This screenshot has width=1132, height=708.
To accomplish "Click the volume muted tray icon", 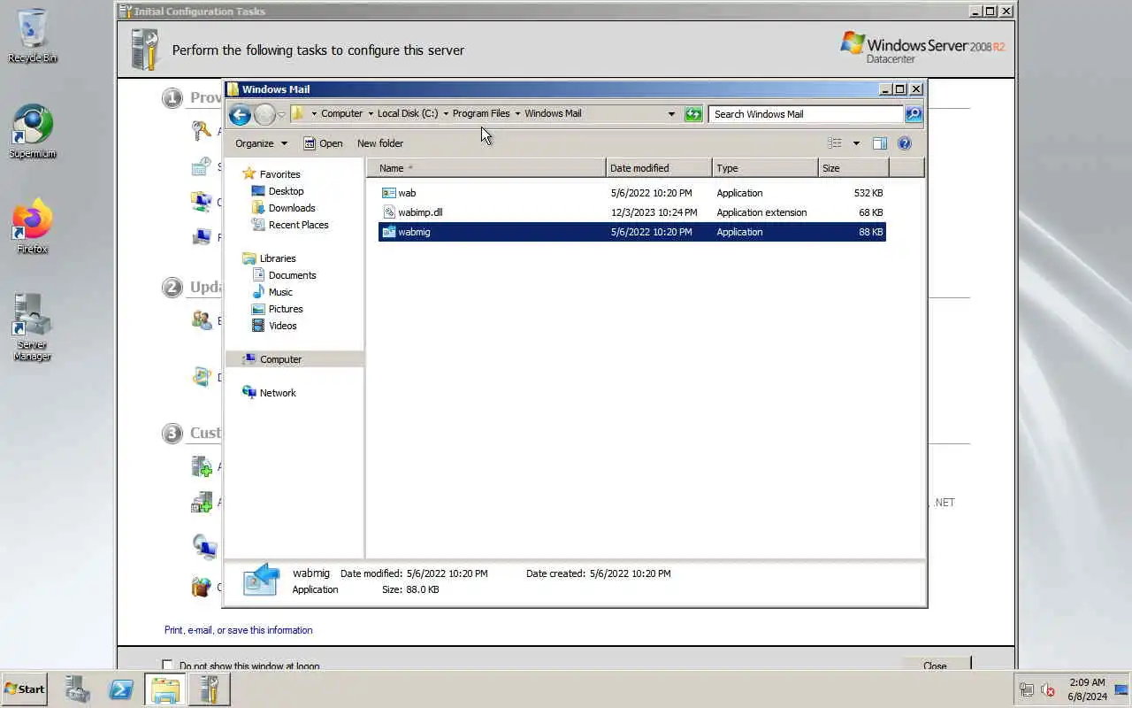I will pos(1048,689).
